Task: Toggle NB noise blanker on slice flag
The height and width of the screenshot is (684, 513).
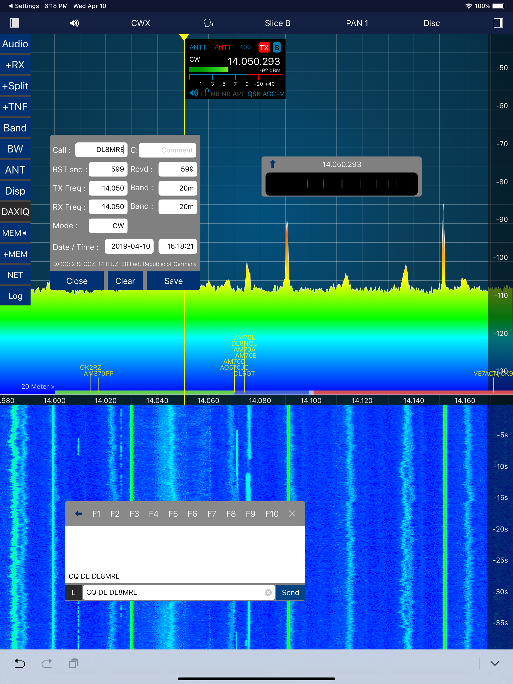Action: click(215, 94)
